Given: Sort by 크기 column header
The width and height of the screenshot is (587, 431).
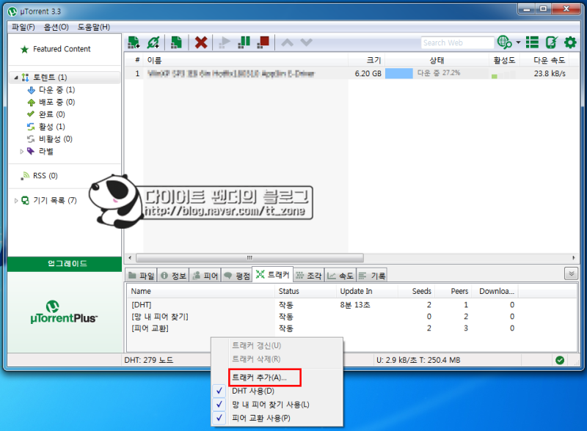Looking at the screenshot, I should pos(366,60).
